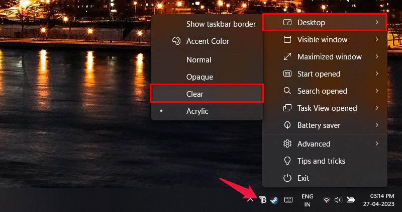This screenshot has width=402, height=212.
Task: Click the Start opened icon
Action: (x=287, y=74)
